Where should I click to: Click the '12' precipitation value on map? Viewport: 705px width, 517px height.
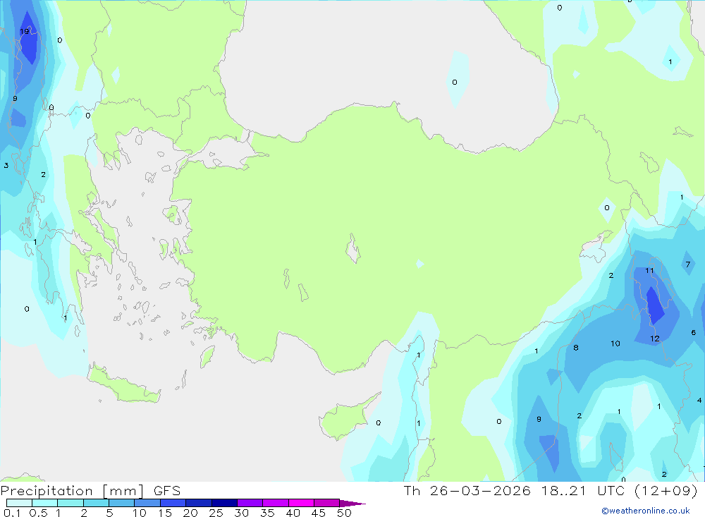click(x=655, y=339)
